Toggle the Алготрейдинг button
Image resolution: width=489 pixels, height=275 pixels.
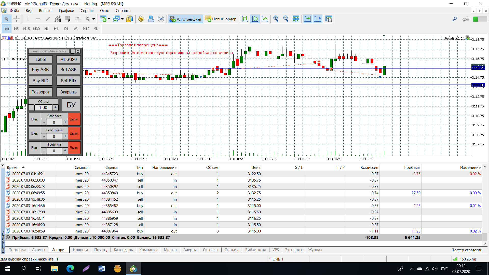click(185, 19)
